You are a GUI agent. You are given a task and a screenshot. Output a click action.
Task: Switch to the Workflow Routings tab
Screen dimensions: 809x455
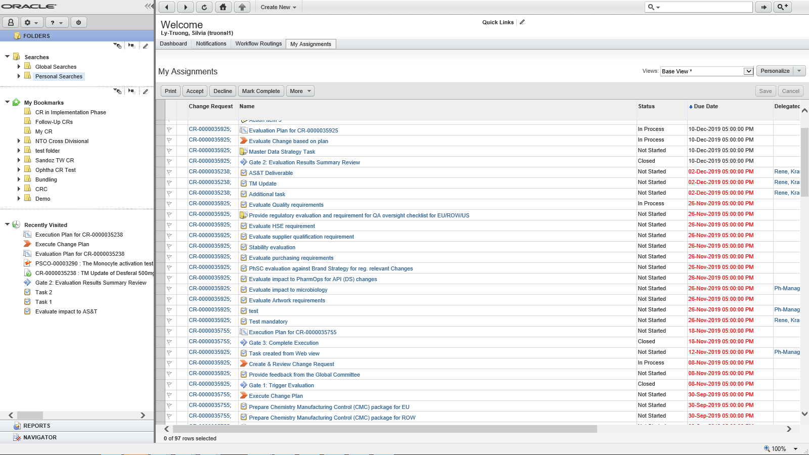[258, 44]
